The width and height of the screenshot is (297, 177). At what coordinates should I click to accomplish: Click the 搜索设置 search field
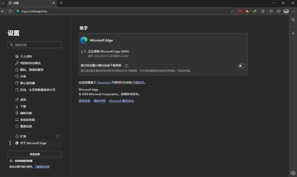coord(35,45)
